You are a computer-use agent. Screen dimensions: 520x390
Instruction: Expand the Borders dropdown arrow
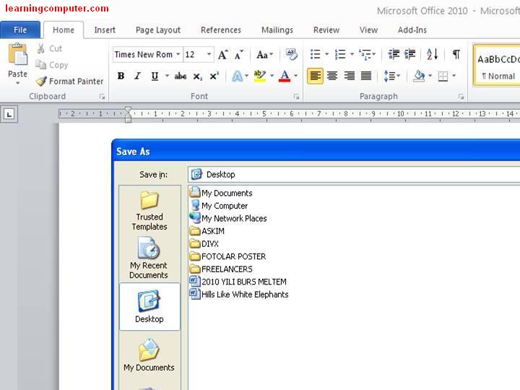[454, 77]
